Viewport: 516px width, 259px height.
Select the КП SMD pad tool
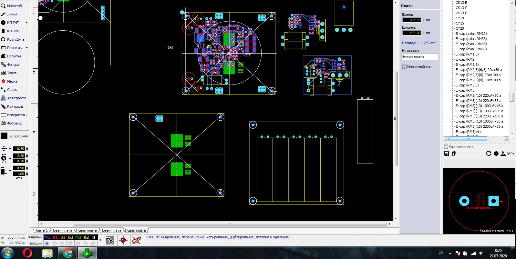click(x=11, y=31)
